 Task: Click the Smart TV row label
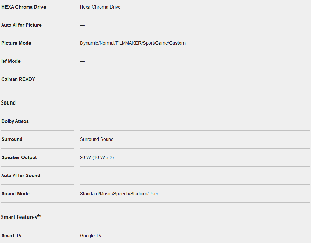[12, 236]
